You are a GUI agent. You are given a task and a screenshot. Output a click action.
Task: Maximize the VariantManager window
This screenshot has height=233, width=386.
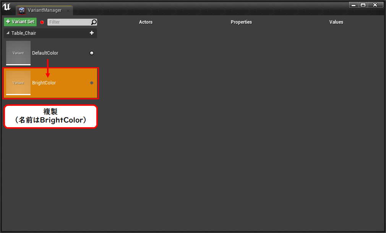pos(363,5)
